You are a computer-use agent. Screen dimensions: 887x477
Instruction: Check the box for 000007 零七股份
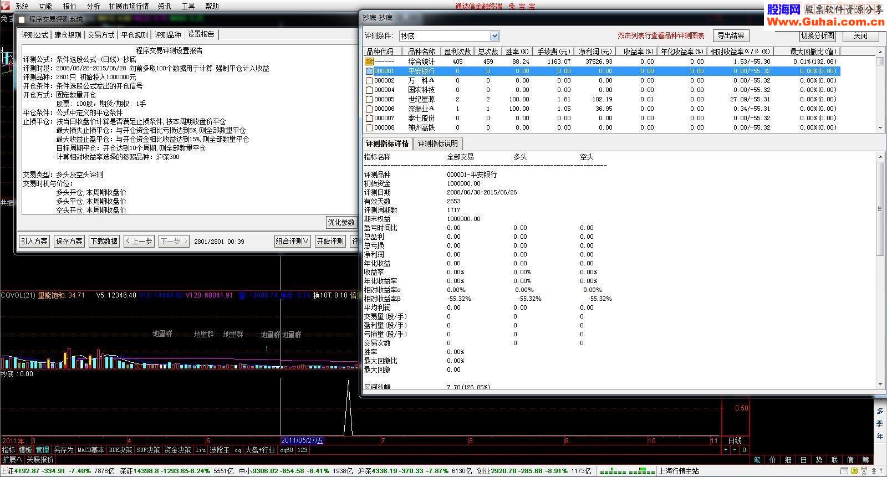pos(369,118)
